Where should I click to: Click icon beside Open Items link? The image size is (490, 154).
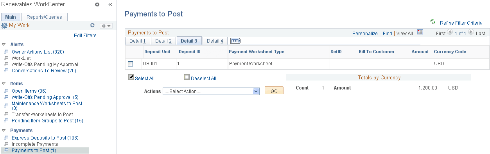6,91
